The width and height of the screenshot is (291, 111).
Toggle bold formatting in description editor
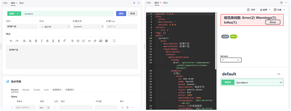(36, 41)
